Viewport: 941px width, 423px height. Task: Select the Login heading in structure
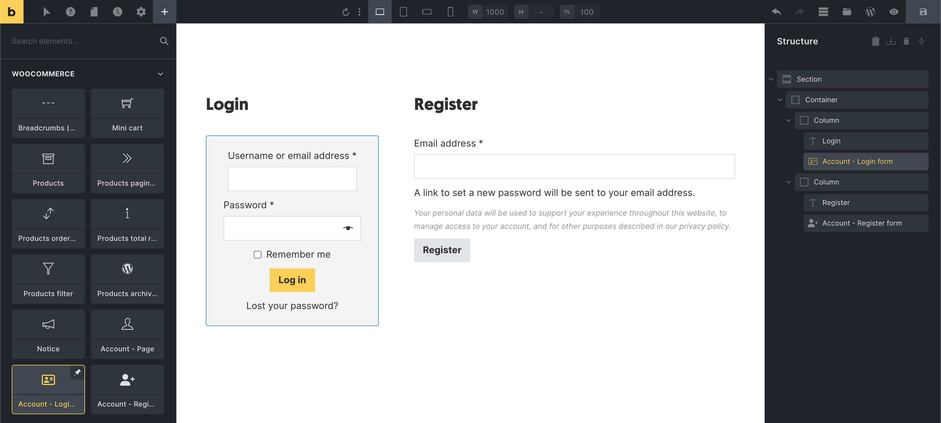(x=831, y=141)
